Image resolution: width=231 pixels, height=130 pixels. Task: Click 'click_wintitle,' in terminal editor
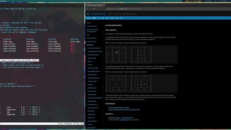pyautogui.click(x=55, y=51)
